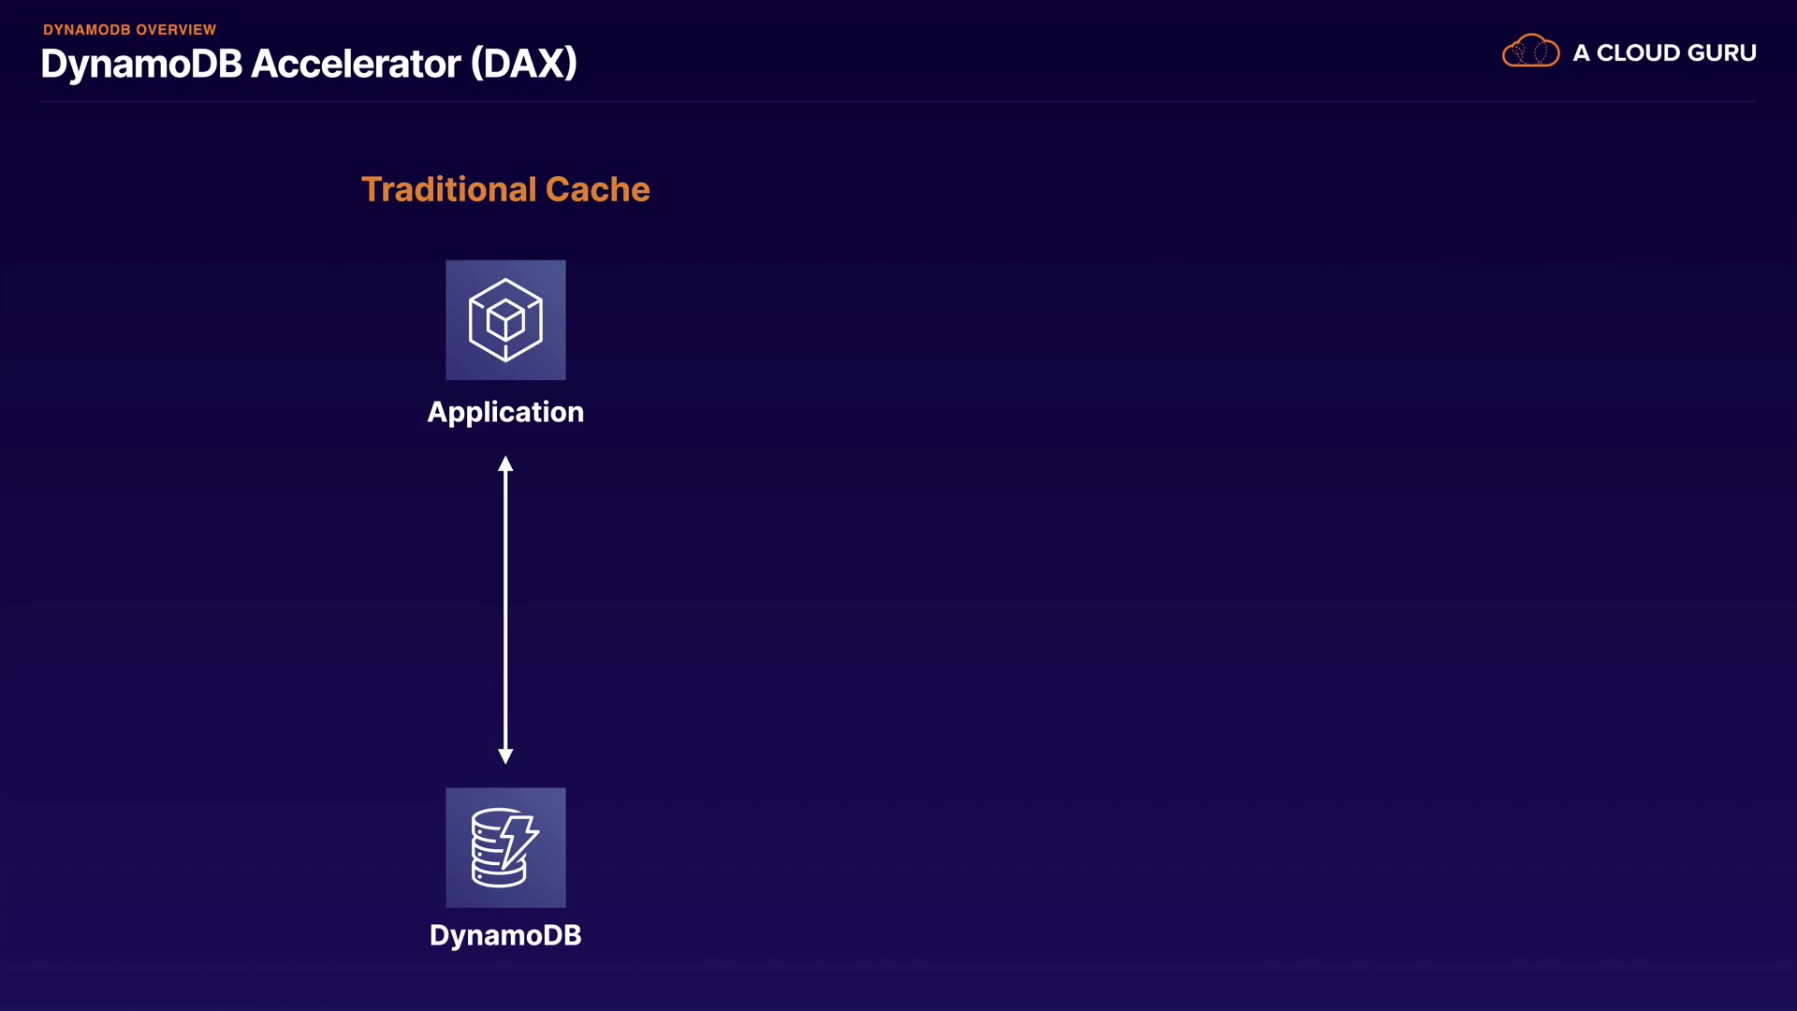This screenshot has width=1797, height=1011.
Task: Click the "DynamoDB" label under the icon
Action: tap(505, 935)
